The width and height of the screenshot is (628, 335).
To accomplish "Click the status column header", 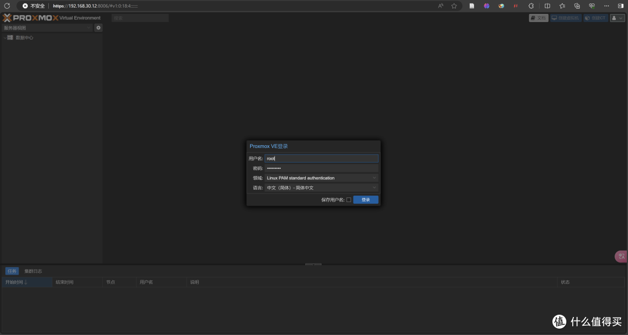I will pyautogui.click(x=591, y=282).
